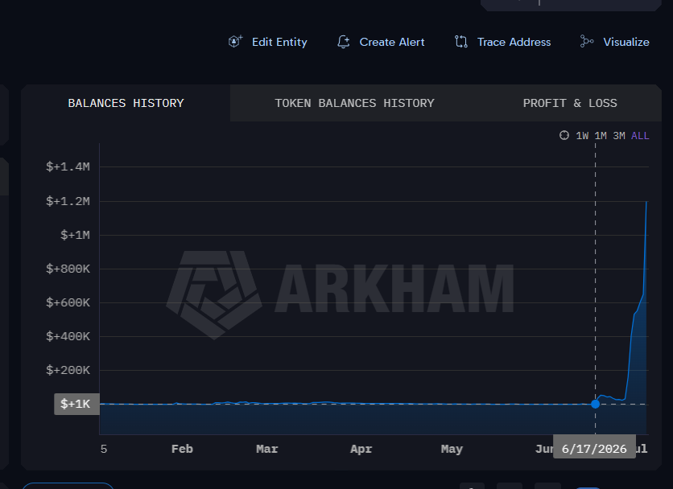Click the $+1.2M axis label

pyautogui.click(x=68, y=201)
